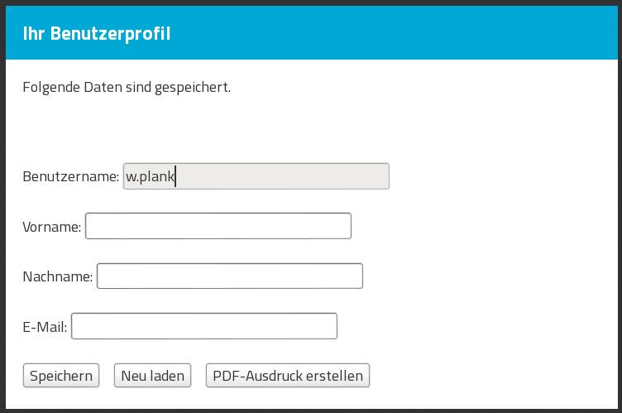622x413 pixels.
Task: Click into the E-Mail input field
Action: (204, 326)
